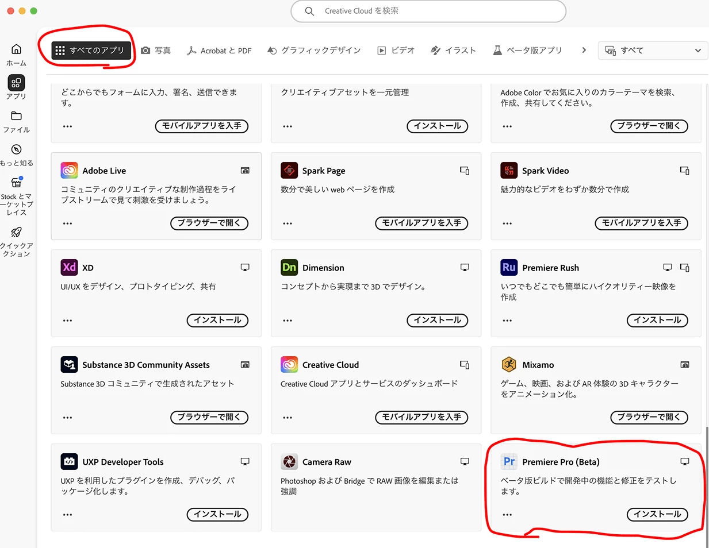Open more options menu on Adobe Live card
This screenshot has height=548, width=709.
click(x=68, y=223)
